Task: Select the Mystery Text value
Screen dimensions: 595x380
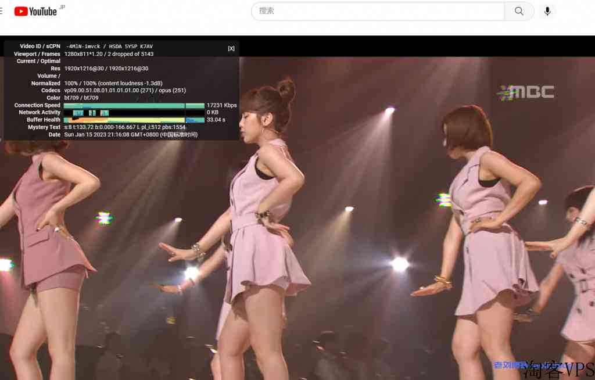Action: 125,127
